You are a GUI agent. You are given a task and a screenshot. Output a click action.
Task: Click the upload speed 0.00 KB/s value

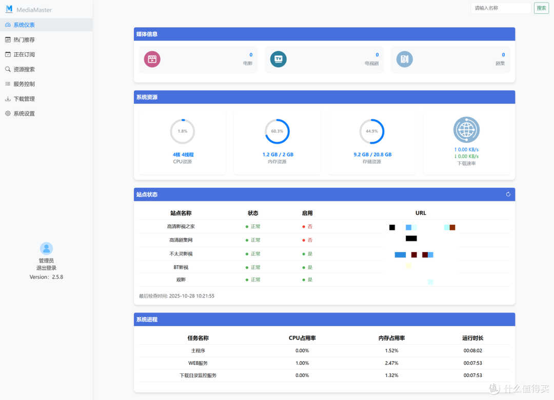466,150
